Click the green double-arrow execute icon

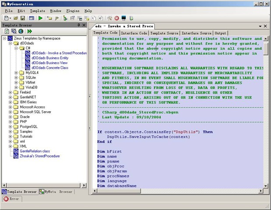[x=30, y=31]
